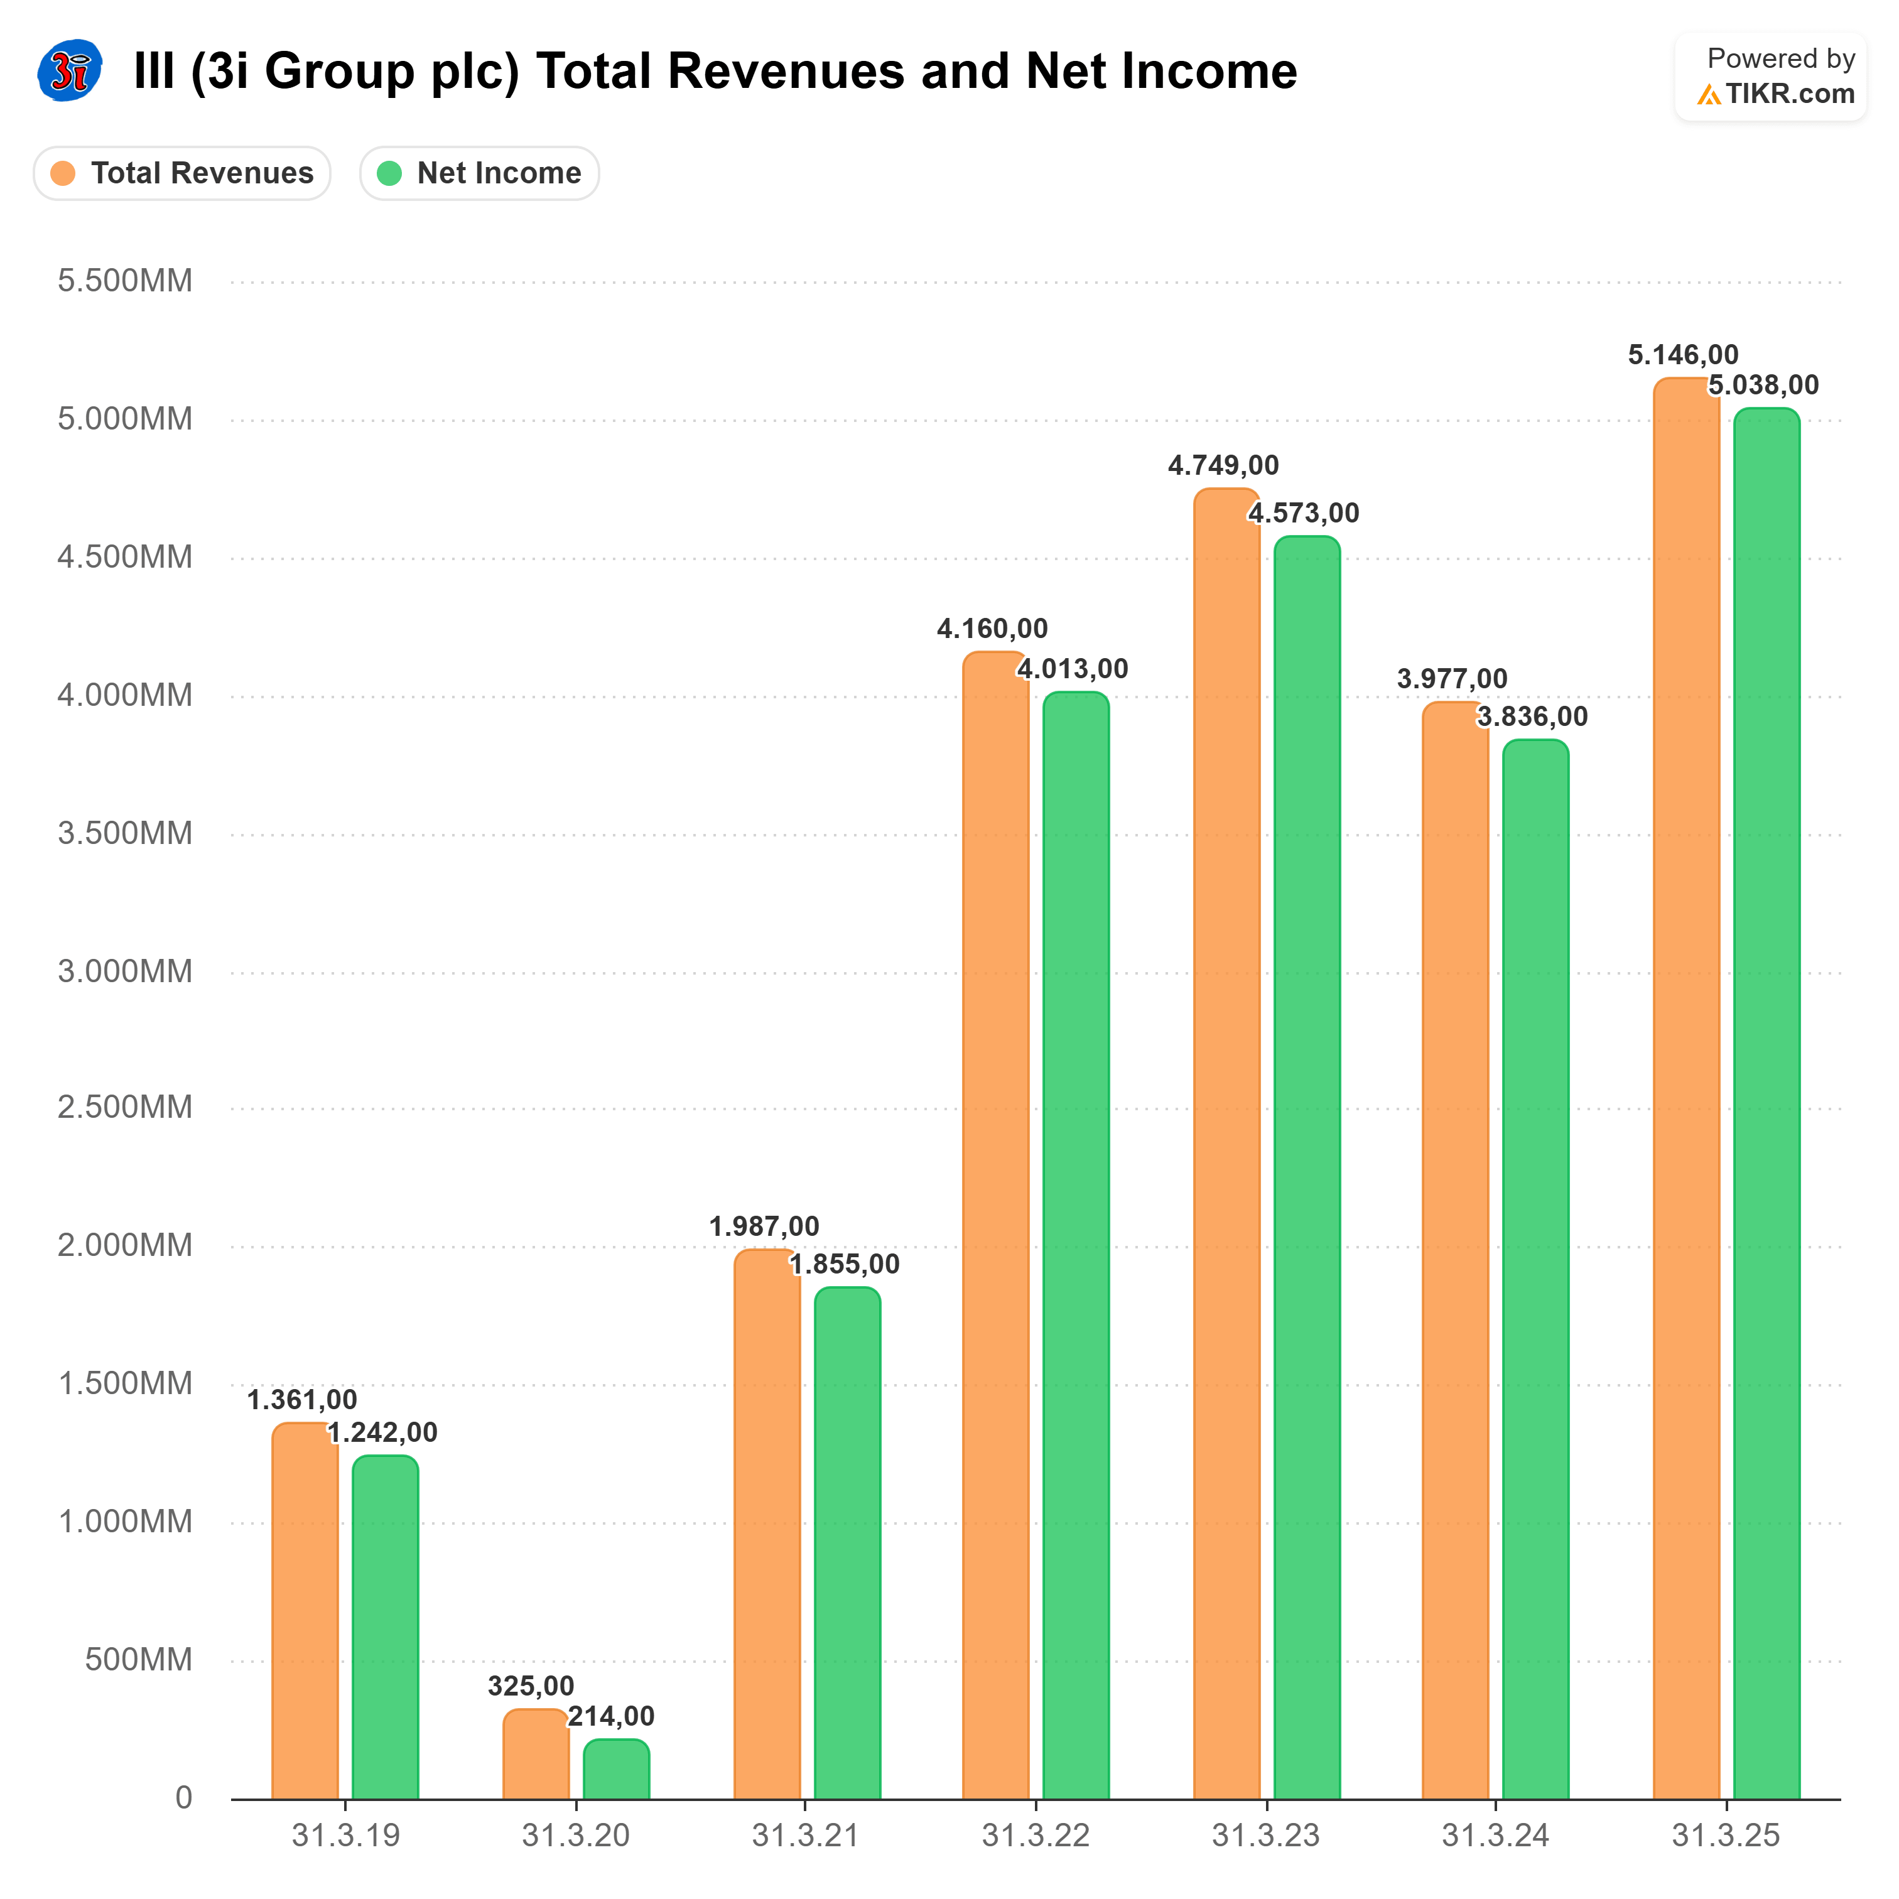Click the 5.146,00 data label
The image size is (1899, 1899).
click(1683, 355)
